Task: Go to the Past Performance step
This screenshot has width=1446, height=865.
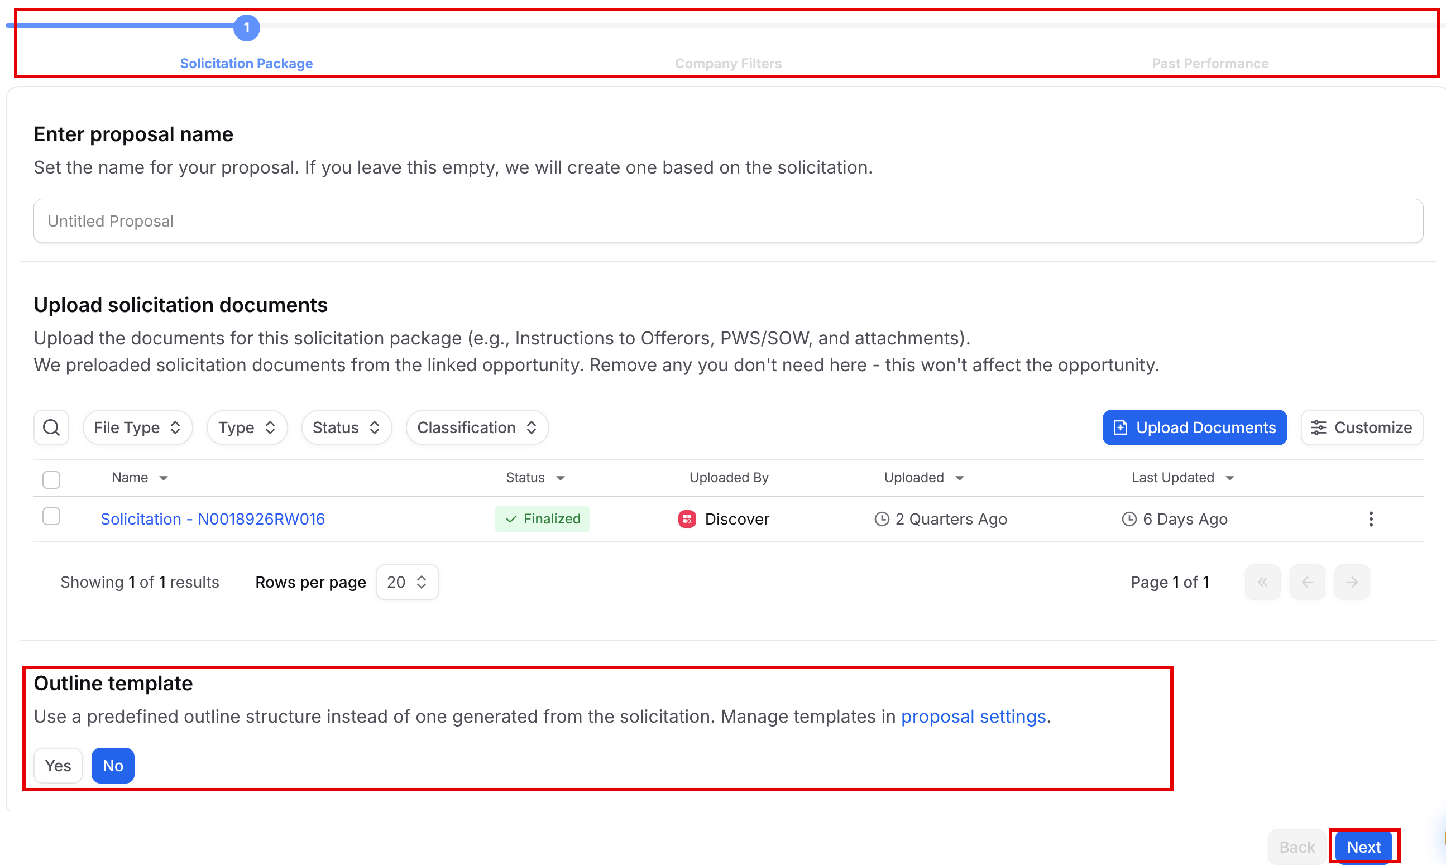Action: [x=1210, y=63]
